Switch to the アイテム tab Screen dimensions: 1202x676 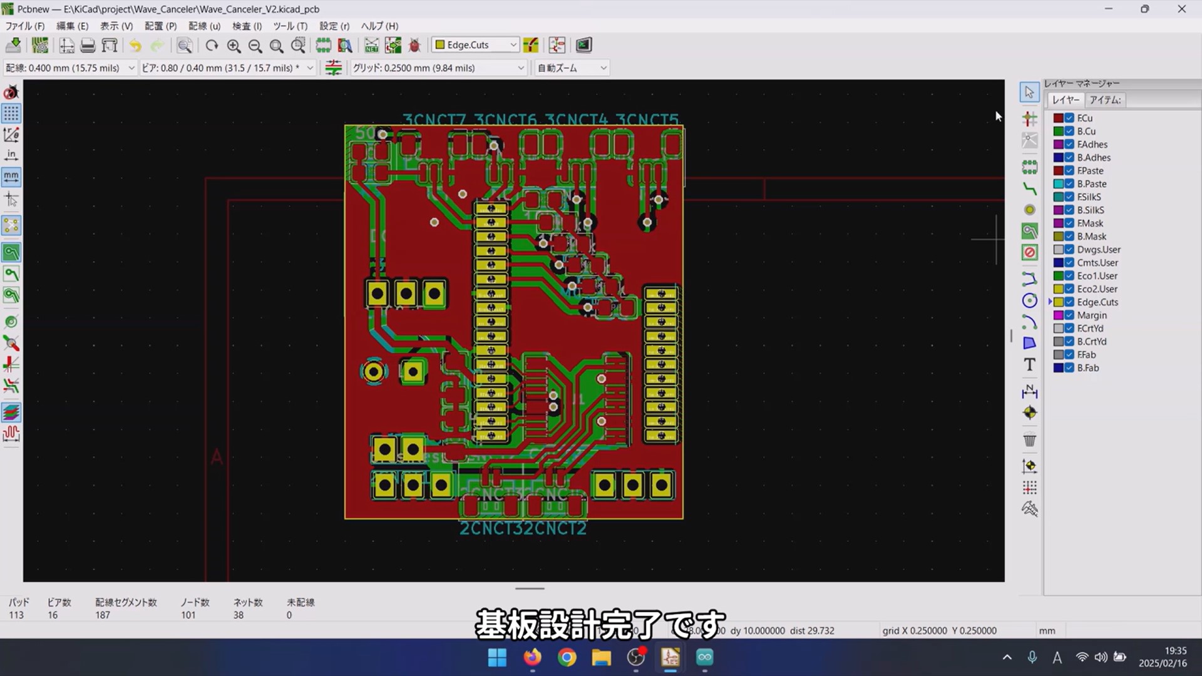pyautogui.click(x=1104, y=100)
